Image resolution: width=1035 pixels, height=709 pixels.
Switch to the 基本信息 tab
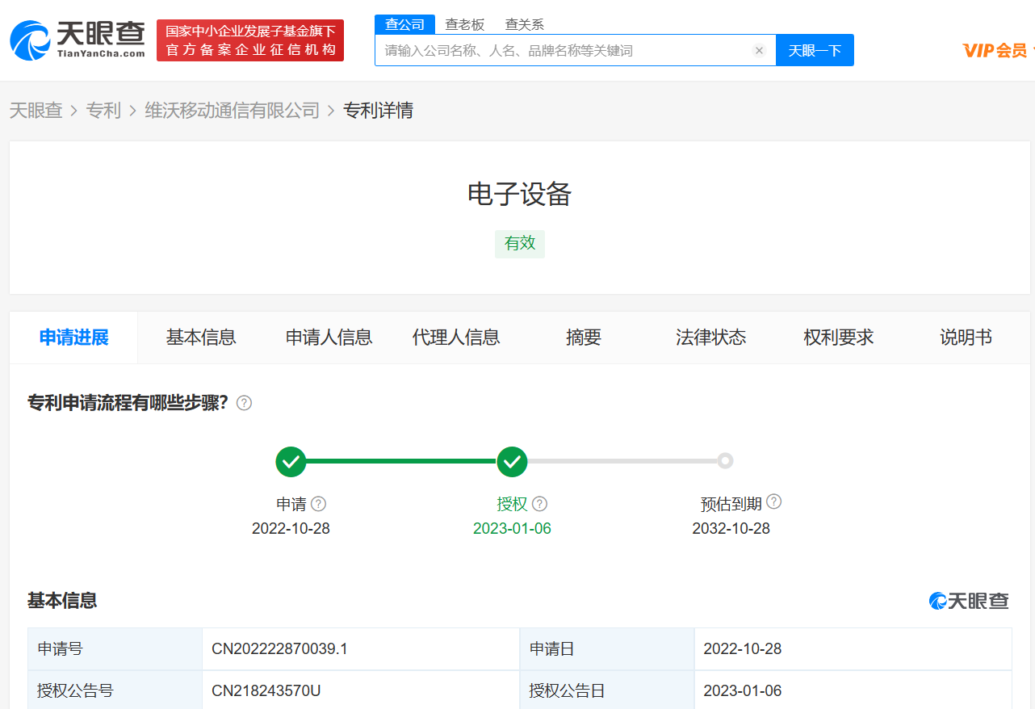(201, 338)
